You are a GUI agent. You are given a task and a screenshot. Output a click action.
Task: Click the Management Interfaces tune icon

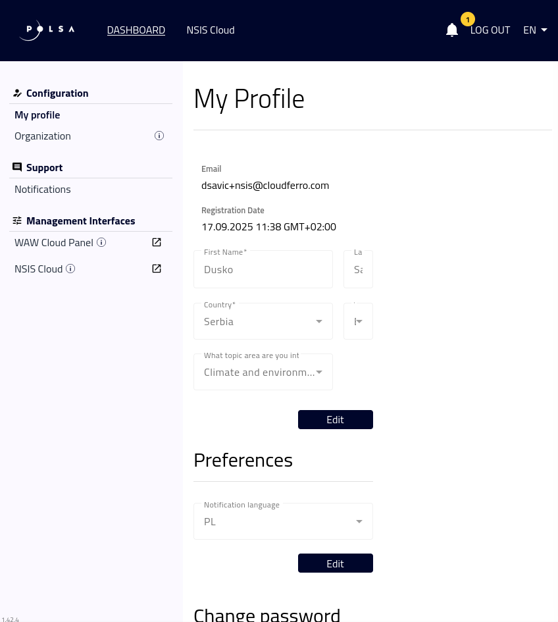pos(17,220)
